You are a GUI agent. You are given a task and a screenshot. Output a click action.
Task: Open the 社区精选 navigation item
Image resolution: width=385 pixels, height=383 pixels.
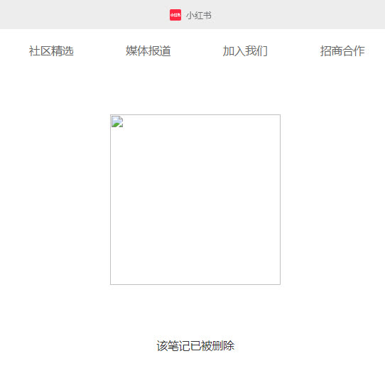coord(51,51)
